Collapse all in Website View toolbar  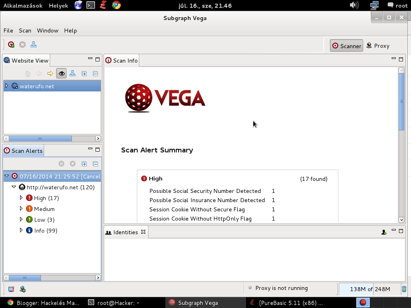(96, 74)
